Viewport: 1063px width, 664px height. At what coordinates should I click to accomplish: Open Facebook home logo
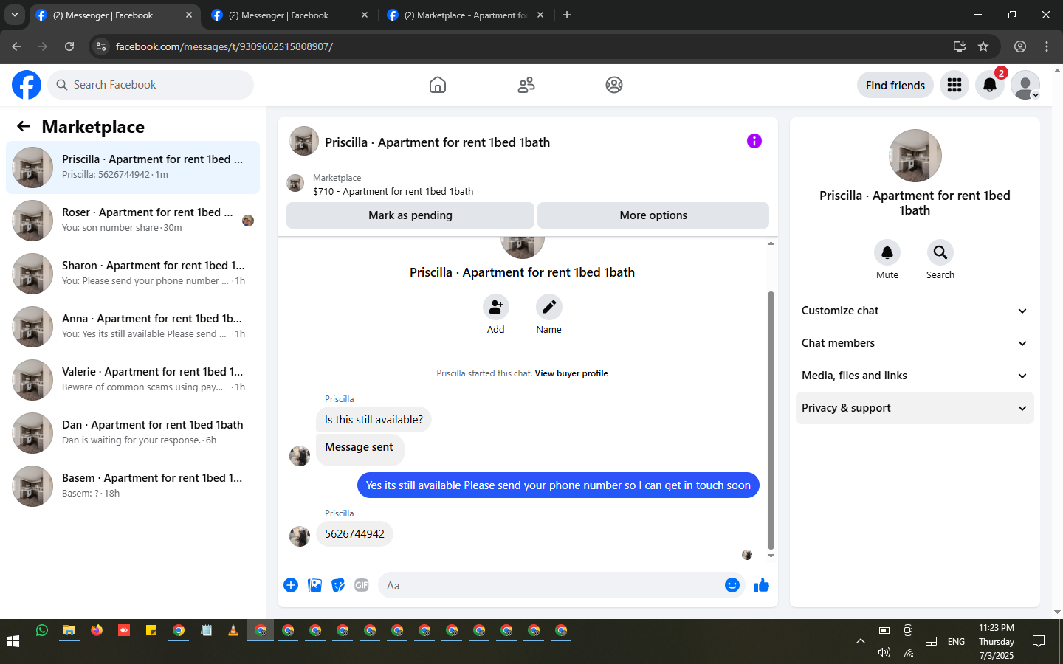27,85
